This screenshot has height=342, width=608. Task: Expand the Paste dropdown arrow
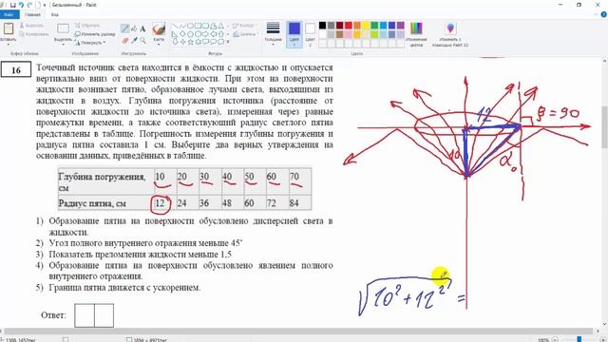coord(9,44)
